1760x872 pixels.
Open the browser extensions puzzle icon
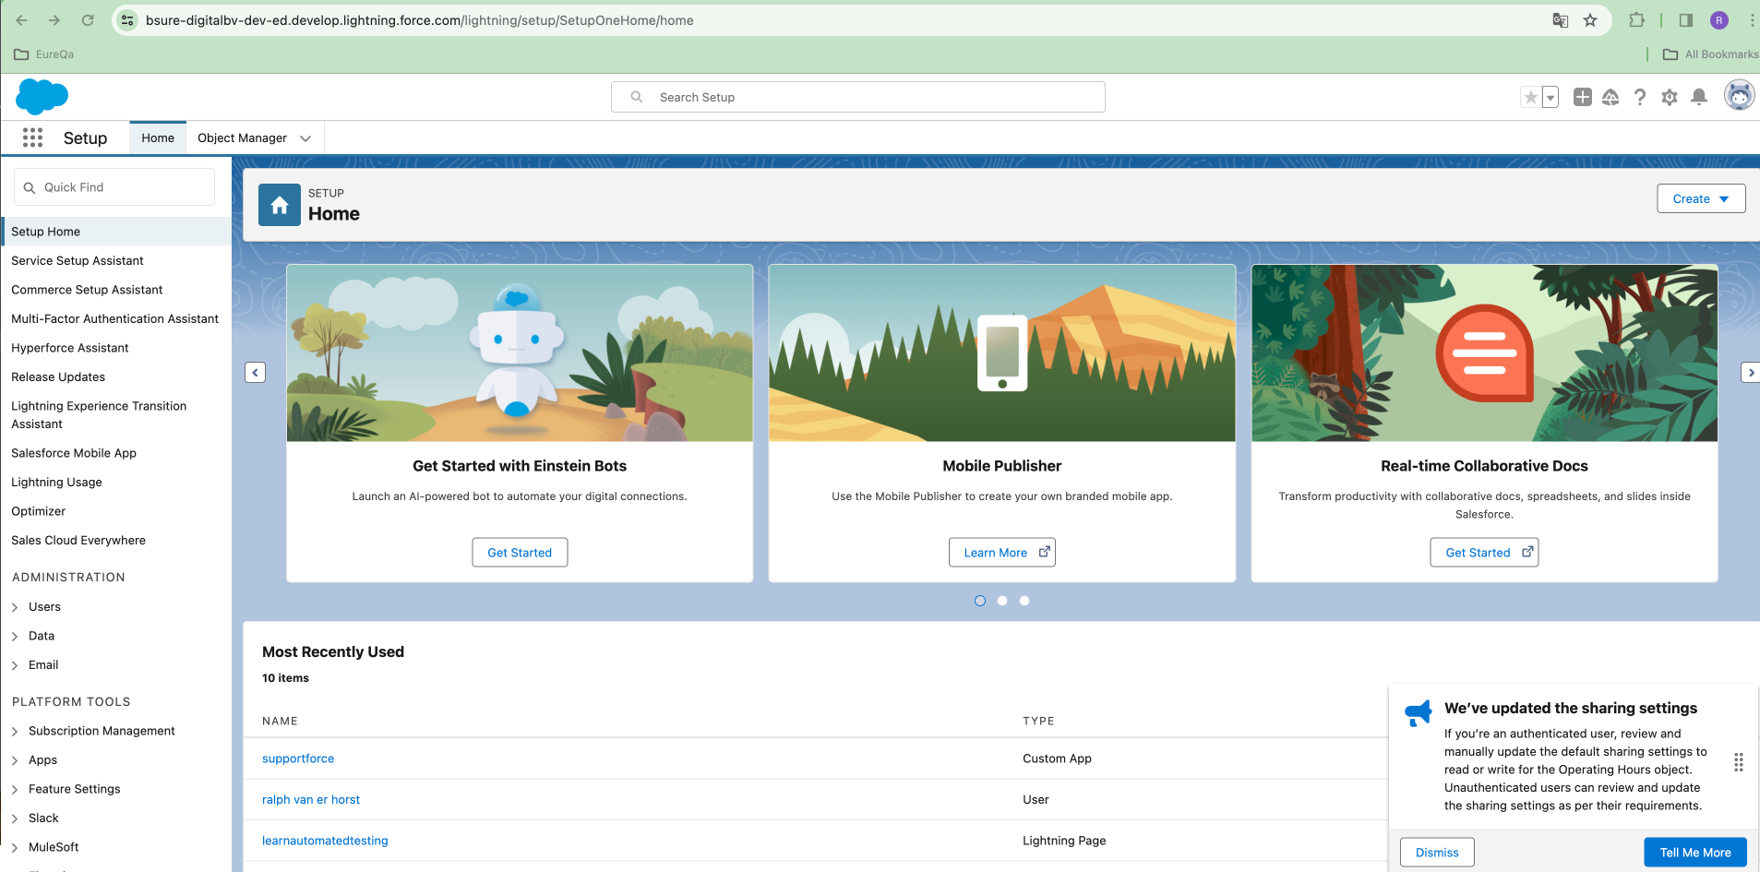point(1636,20)
